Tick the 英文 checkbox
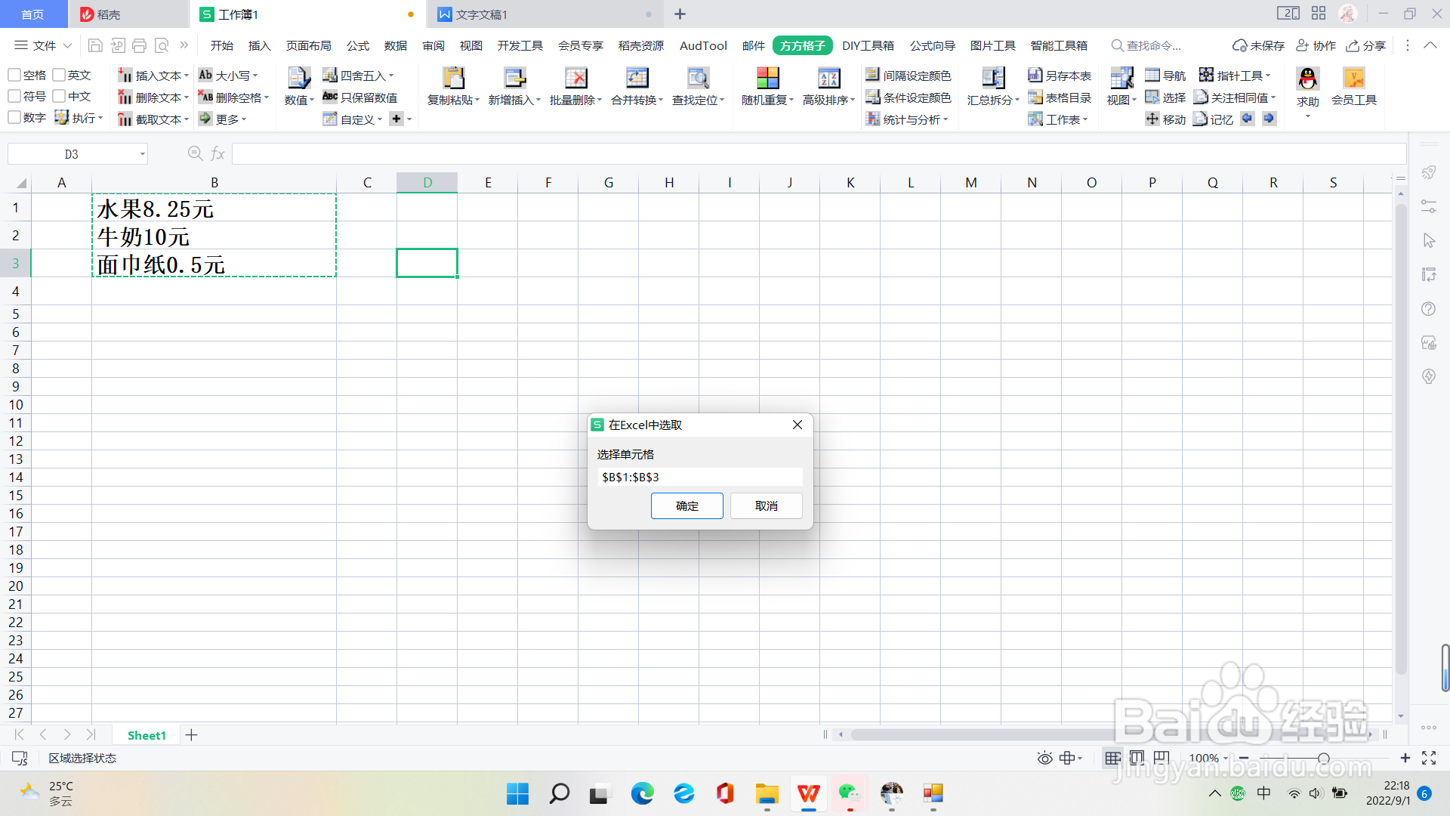Screen dimensions: 1450x816 [59, 75]
